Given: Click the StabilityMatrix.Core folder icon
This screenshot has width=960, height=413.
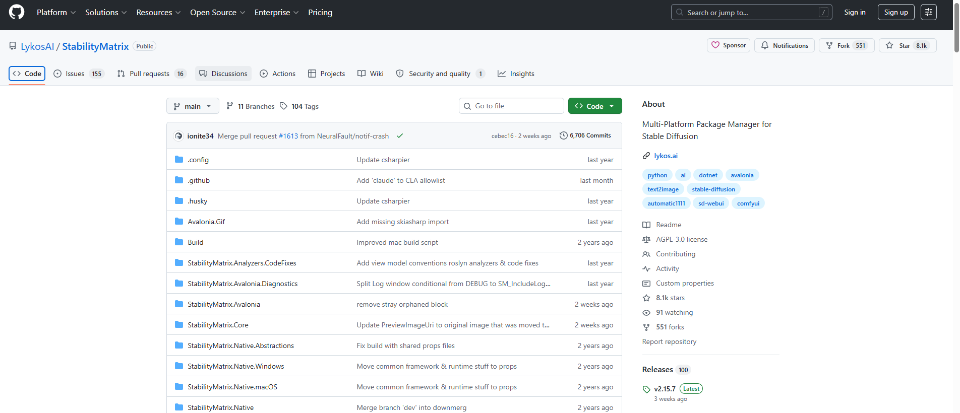Looking at the screenshot, I should point(179,325).
